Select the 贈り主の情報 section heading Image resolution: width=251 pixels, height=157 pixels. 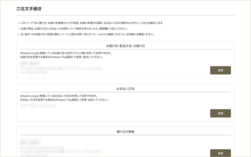125,132
